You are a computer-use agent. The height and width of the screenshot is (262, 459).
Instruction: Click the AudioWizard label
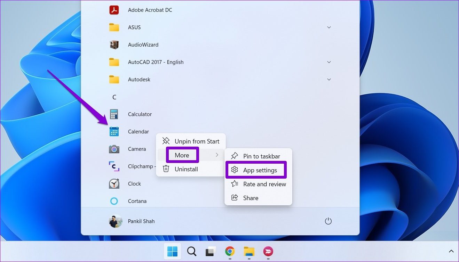coord(143,45)
